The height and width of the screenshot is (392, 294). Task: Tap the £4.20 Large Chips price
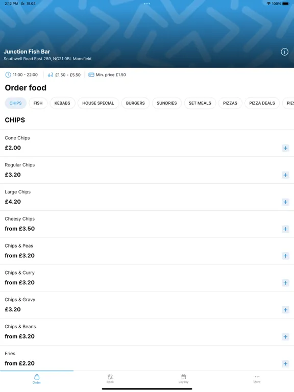pos(13,202)
